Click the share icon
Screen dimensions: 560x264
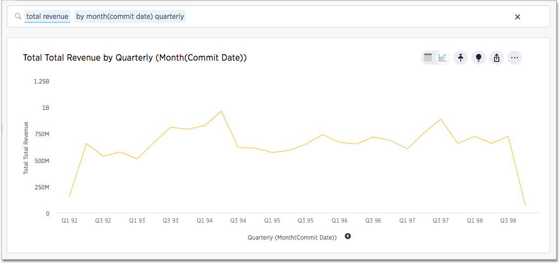click(496, 58)
